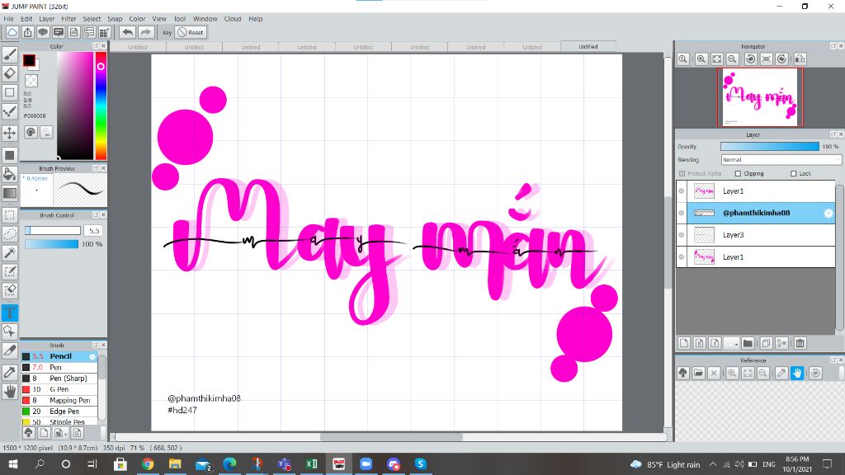This screenshot has width=845, height=475.
Task: Click the Undo arrow in toolbar
Action: click(x=127, y=32)
